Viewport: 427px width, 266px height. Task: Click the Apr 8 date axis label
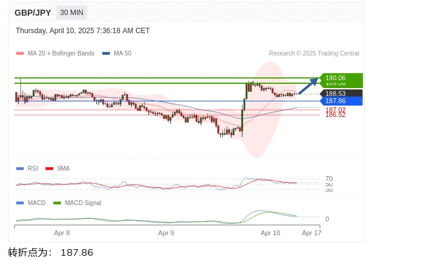point(62,233)
